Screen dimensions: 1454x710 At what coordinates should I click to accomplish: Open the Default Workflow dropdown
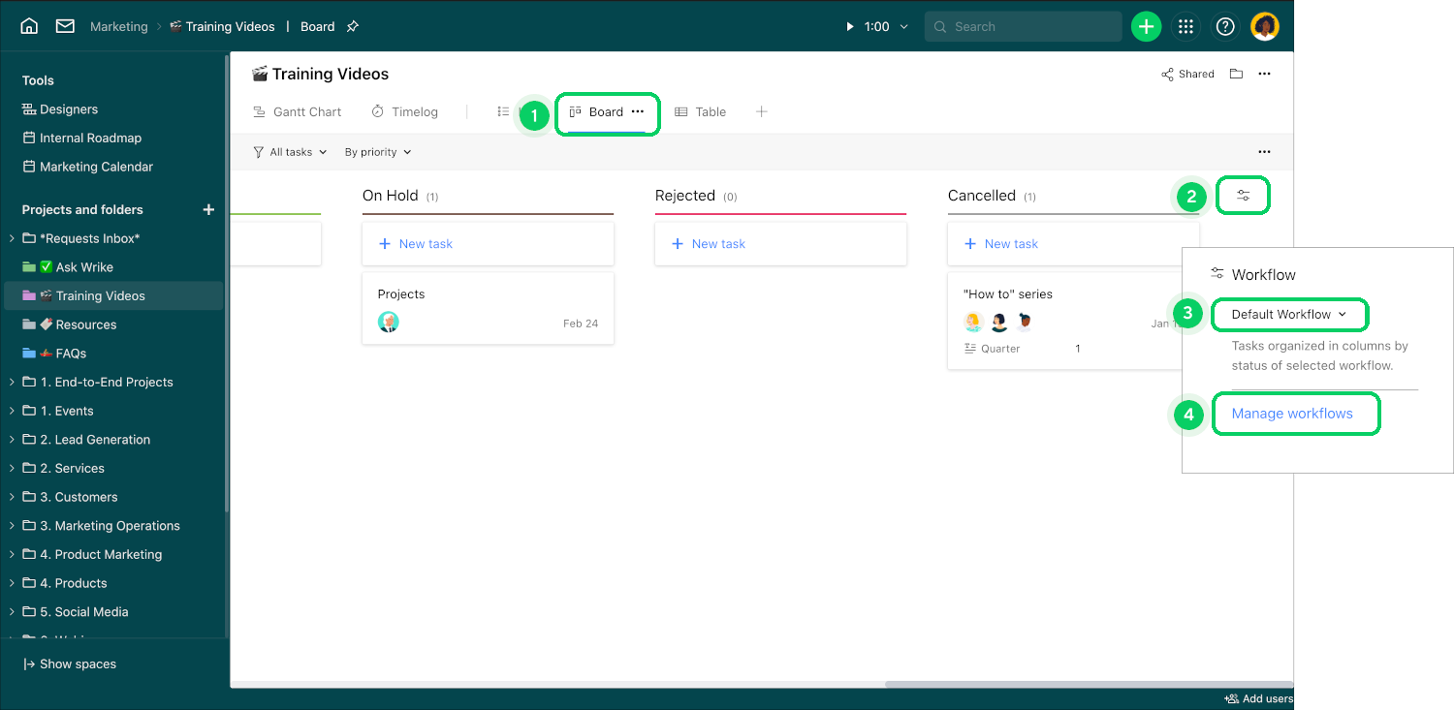(1289, 315)
